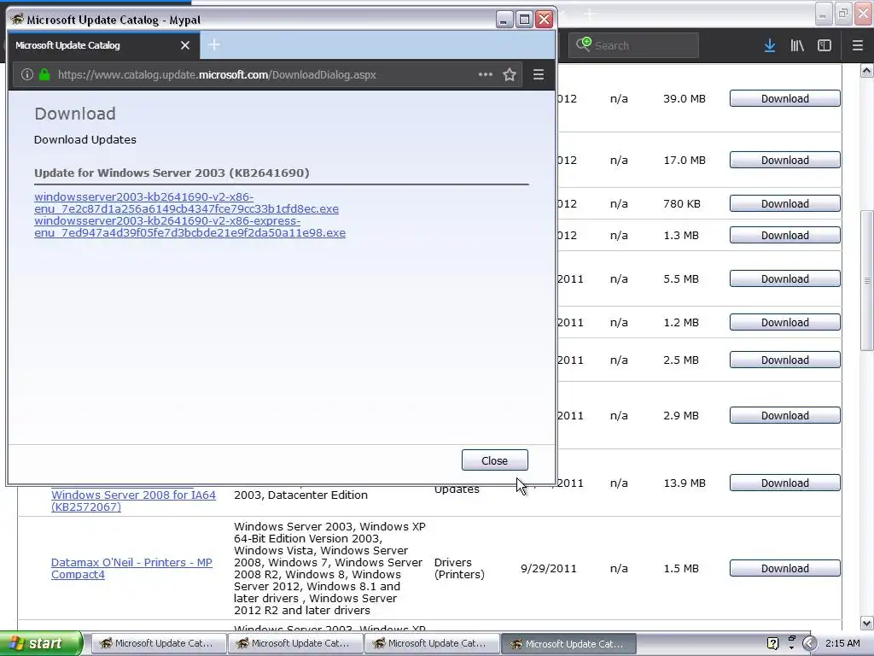Image resolution: width=874 pixels, height=656 pixels.
Task: Click the search engine magnifier icon
Action: pos(584,44)
